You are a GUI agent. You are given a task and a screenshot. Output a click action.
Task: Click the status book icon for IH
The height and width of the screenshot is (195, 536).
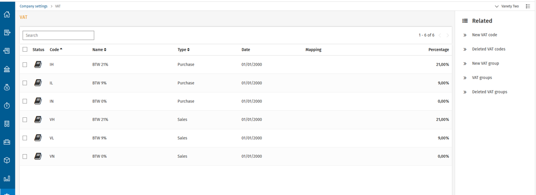click(x=38, y=64)
